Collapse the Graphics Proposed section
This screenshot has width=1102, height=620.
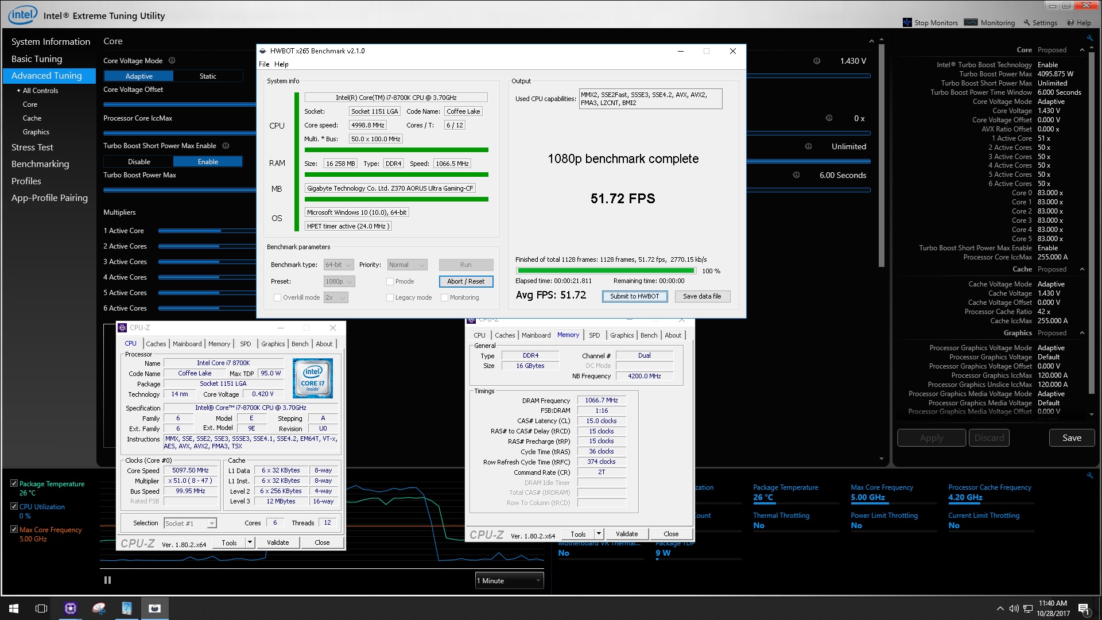coord(1082,333)
